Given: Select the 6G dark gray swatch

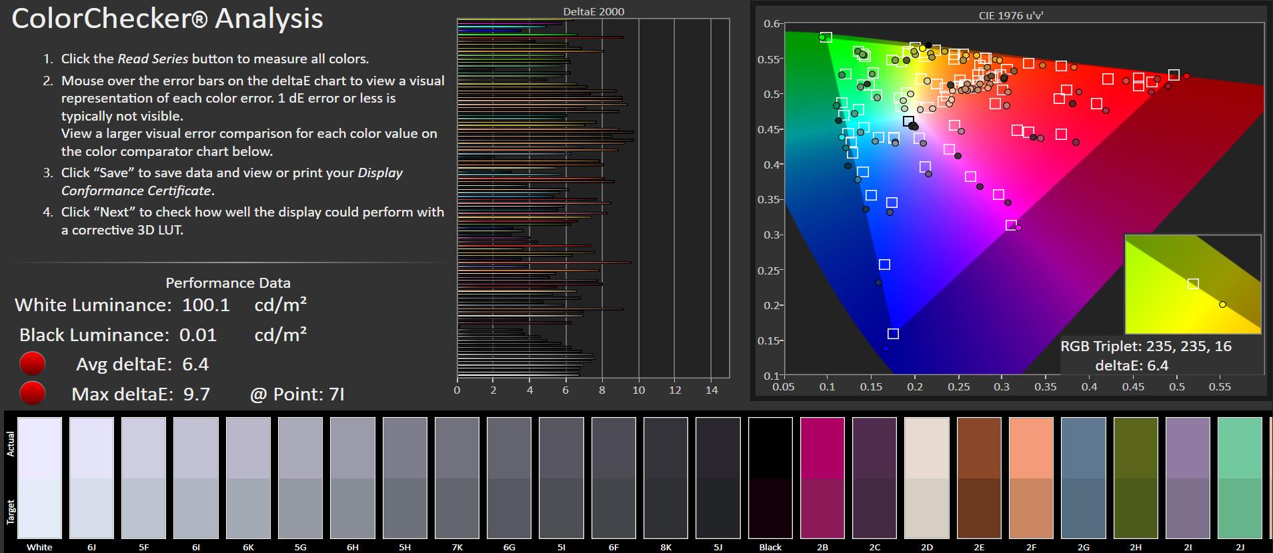Looking at the screenshot, I should pos(509,478).
